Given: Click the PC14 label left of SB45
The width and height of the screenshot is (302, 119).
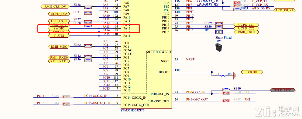Looking at the screenshot, I should tap(40, 96).
